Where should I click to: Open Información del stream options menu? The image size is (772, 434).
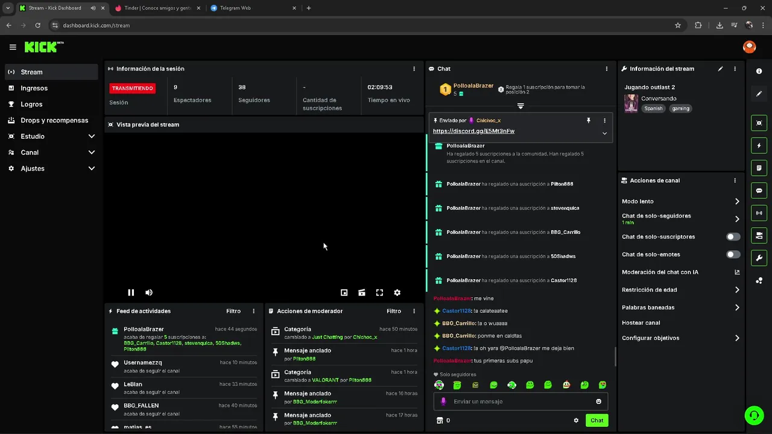(x=735, y=69)
